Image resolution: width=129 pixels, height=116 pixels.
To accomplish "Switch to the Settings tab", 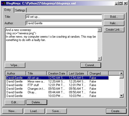I will (20, 10).
